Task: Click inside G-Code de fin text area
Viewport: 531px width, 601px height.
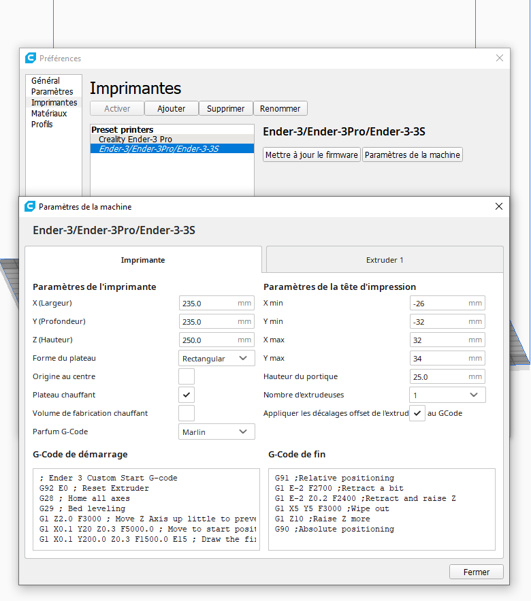Action: tap(382, 509)
